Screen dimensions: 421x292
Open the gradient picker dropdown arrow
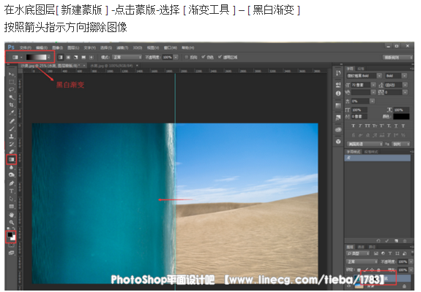(48, 57)
